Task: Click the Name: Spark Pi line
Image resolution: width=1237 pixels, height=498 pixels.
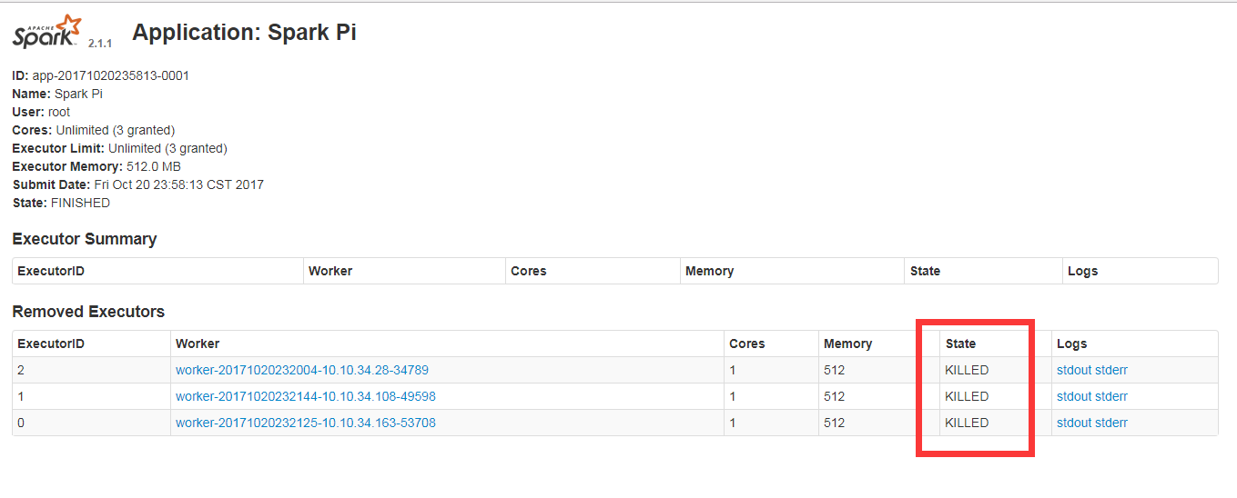Action: click(x=57, y=94)
